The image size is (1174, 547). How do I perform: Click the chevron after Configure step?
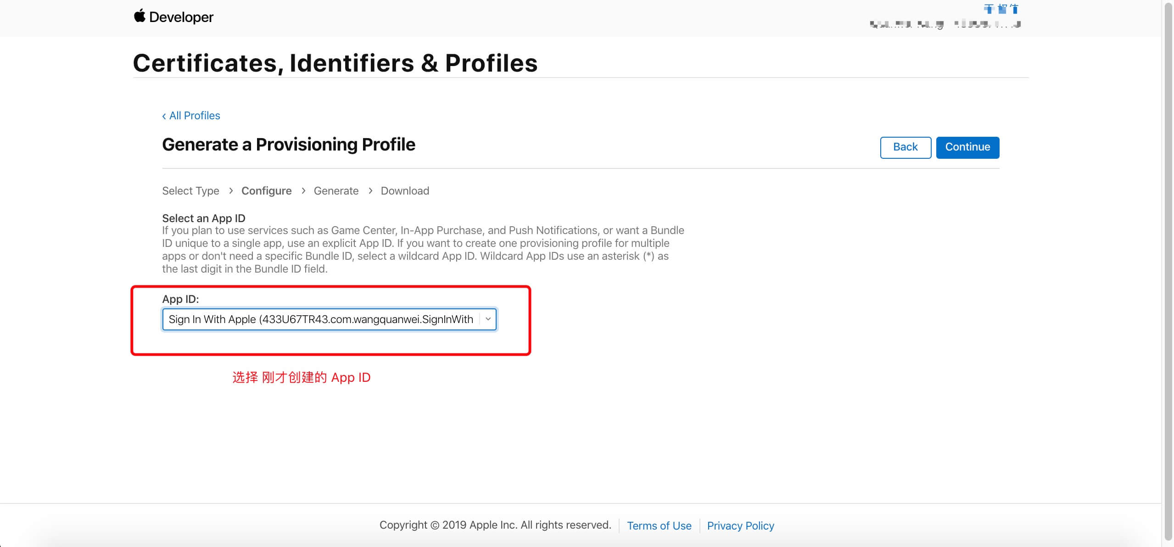[x=303, y=190]
